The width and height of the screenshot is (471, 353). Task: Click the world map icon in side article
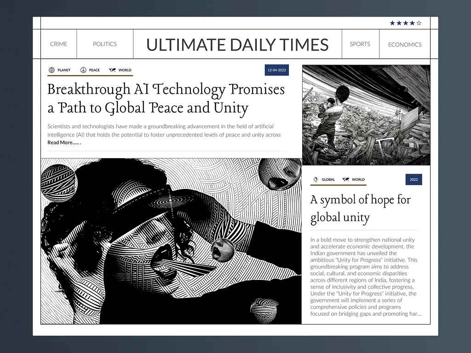pyautogui.click(x=346, y=180)
